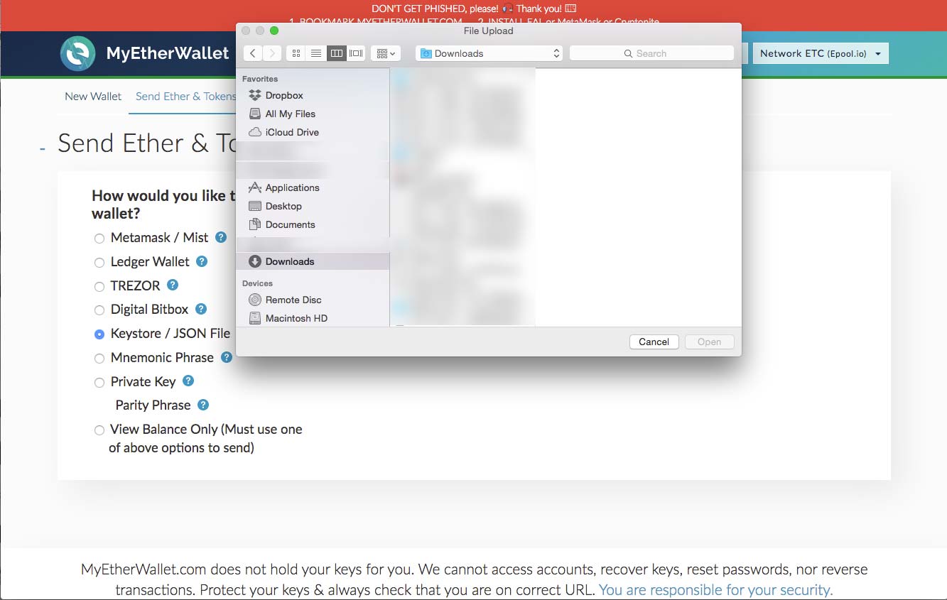Click the MyEtherWallet title text

168,53
